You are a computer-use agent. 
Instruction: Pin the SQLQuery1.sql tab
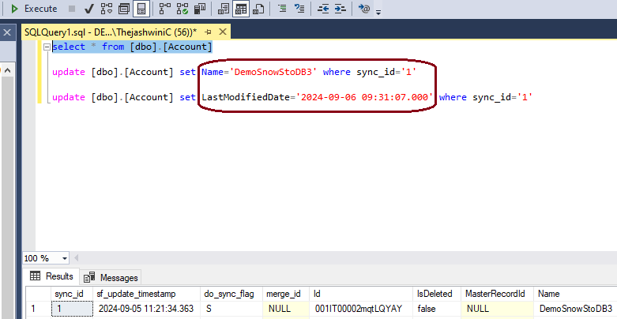[x=208, y=32]
